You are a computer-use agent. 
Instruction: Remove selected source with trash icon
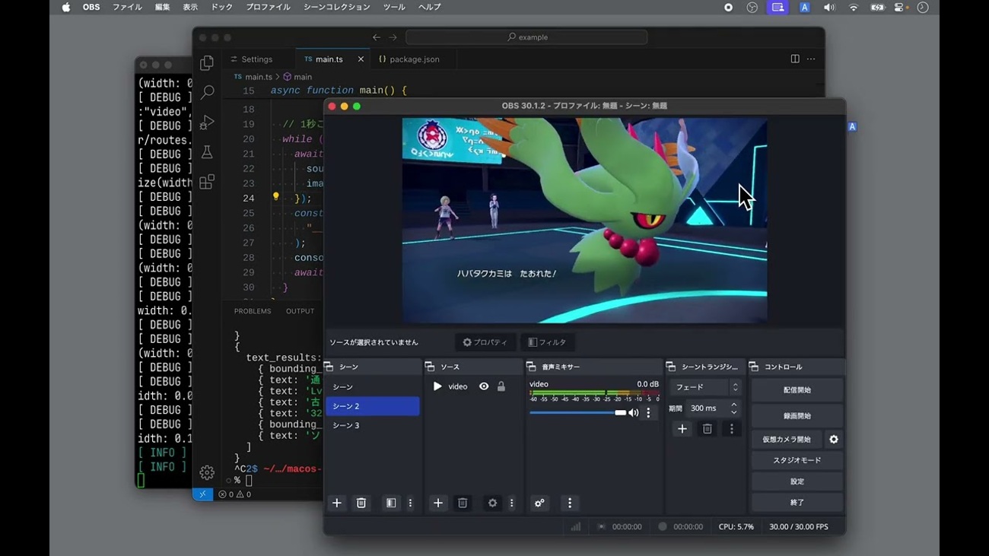[x=462, y=503]
